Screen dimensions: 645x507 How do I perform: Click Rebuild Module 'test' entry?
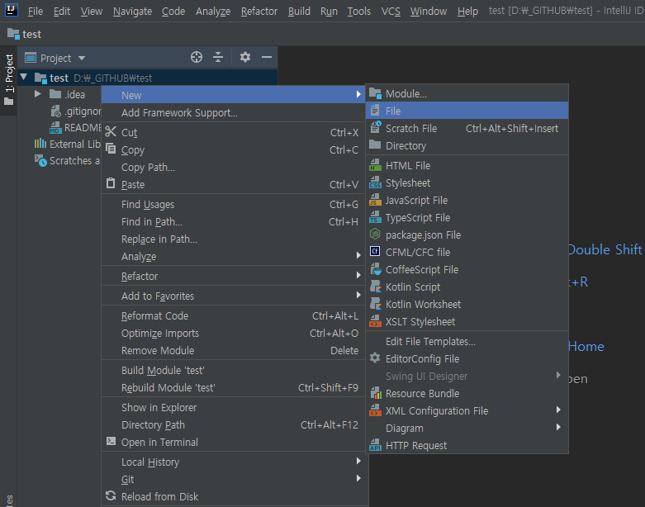pyautogui.click(x=233, y=388)
